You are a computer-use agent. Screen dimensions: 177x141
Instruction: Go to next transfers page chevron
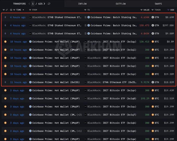(44, 4)
